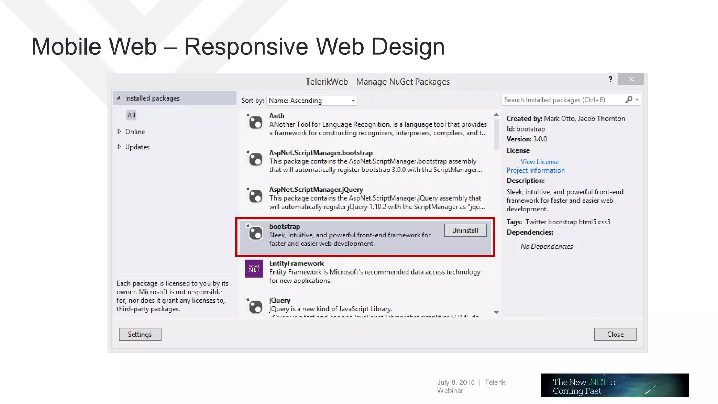Click the jQuery package icon

255,306
